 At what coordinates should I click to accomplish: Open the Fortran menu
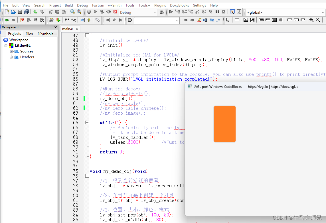pyautogui.click(x=98, y=5)
